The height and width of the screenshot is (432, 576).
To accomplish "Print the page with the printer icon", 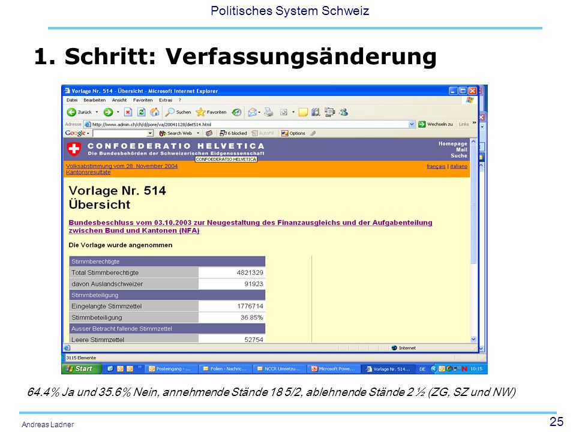I will coord(269,112).
